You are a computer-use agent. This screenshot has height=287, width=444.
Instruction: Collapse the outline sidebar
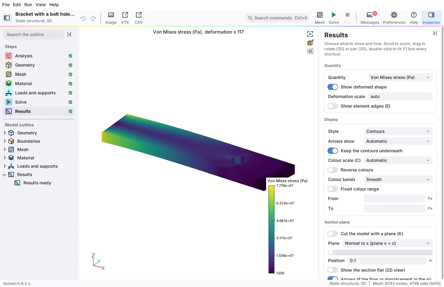coord(69,35)
